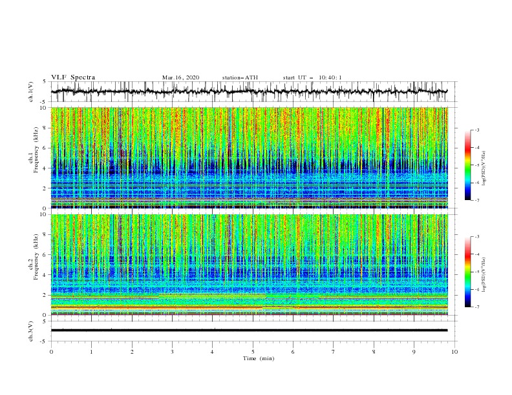Viewport: 512px width, 395px height.
Task: Click the ch.1 PSD color scale bar
Action: (467, 165)
